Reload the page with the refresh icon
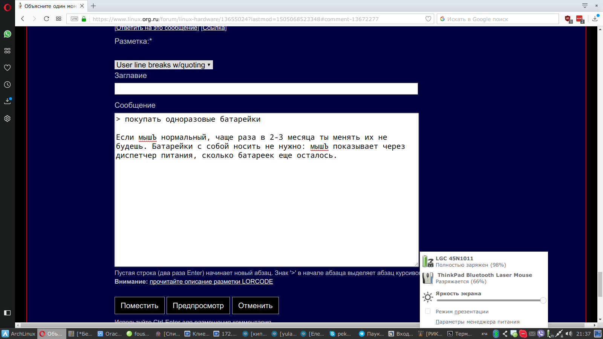The height and width of the screenshot is (339, 603). pyautogui.click(x=46, y=19)
